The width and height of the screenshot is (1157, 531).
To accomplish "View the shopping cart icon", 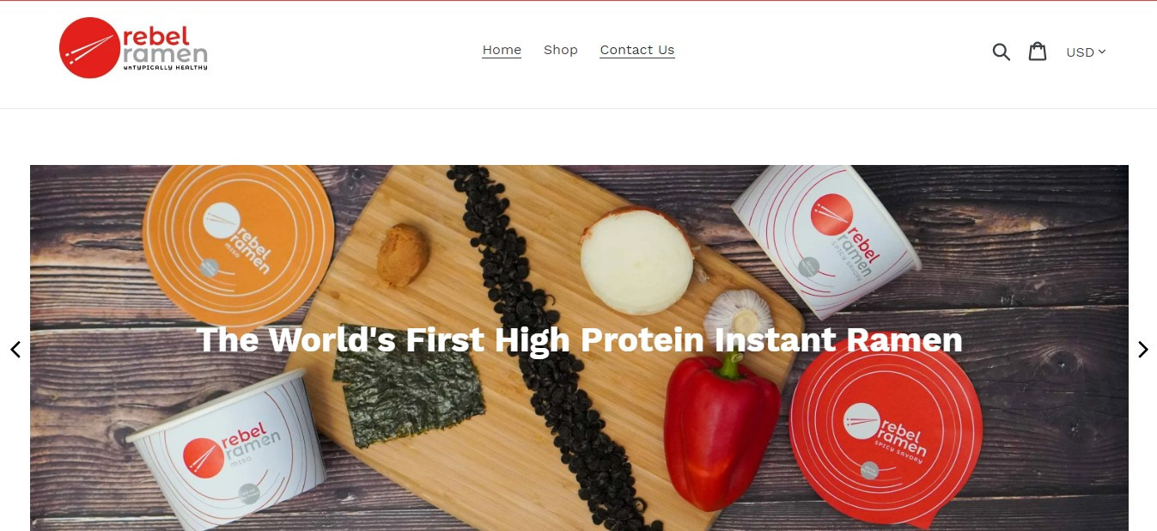I will point(1038,52).
